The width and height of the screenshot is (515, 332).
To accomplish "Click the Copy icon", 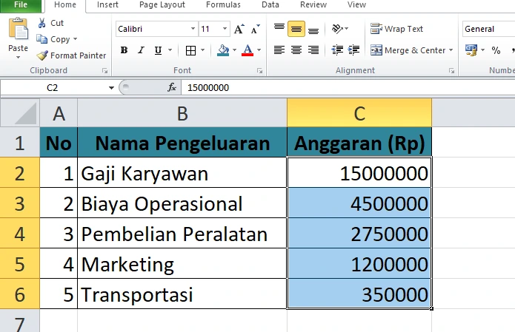I will 41,39.
